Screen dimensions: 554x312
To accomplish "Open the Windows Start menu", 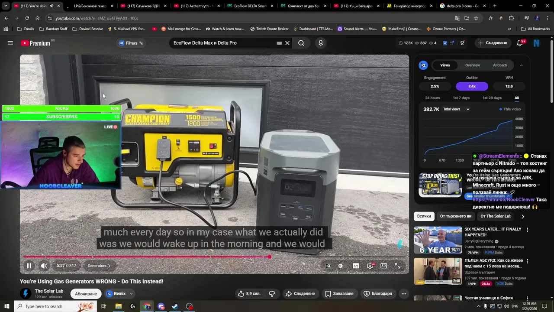I will coord(7,306).
